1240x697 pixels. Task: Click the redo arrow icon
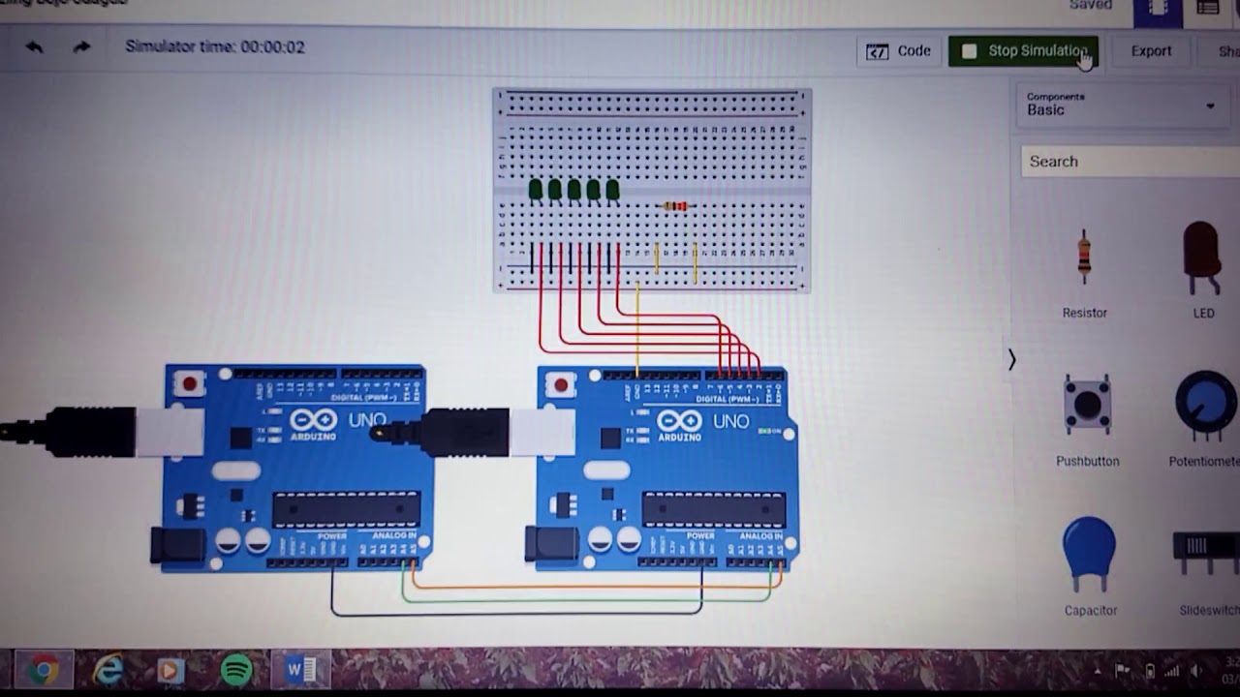pyautogui.click(x=81, y=46)
